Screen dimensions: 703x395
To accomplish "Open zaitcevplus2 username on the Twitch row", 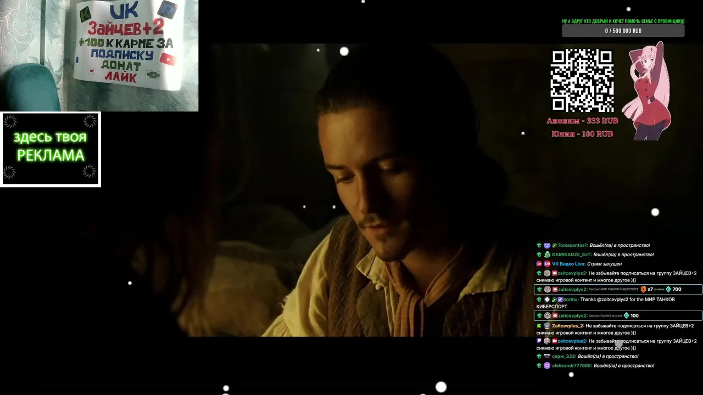I will pos(572,341).
